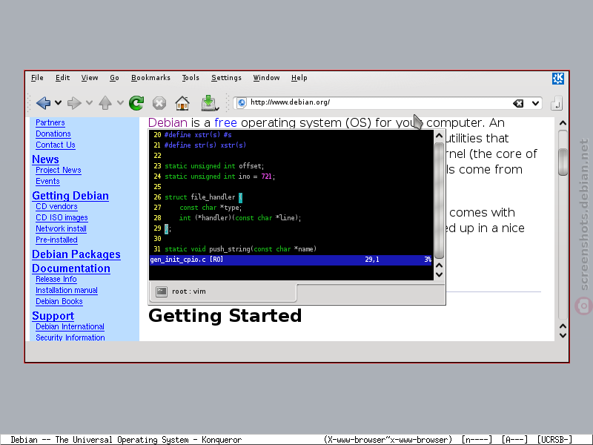Click the blue 'free' link in page text
Image resolution: width=593 pixels, height=445 pixels.
pyautogui.click(x=225, y=122)
